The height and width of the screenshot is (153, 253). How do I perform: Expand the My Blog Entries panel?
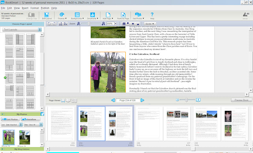(x=2, y=149)
